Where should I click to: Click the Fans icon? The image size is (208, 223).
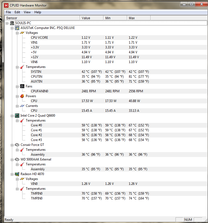pyautogui.click(x=22, y=86)
